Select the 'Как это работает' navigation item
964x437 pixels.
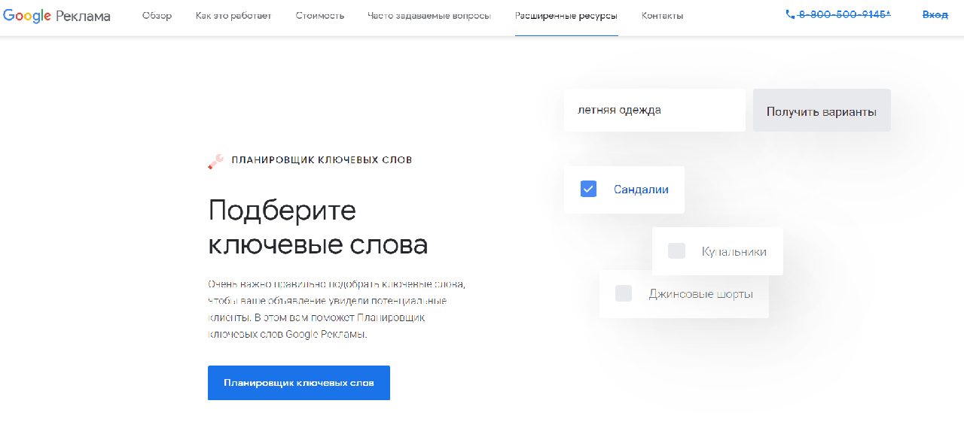click(x=233, y=15)
